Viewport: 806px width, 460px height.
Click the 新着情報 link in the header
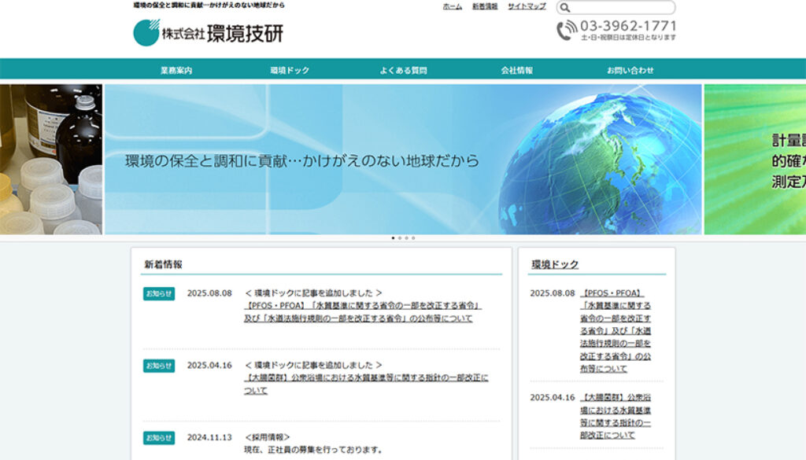pyautogui.click(x=485, y=6)
